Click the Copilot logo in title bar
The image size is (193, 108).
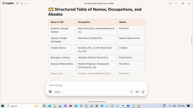click(x=8, y=3)
